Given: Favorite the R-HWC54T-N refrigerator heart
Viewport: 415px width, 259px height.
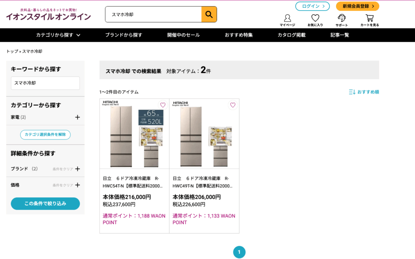Looking at the screenshot, I should tap(163, 105).
